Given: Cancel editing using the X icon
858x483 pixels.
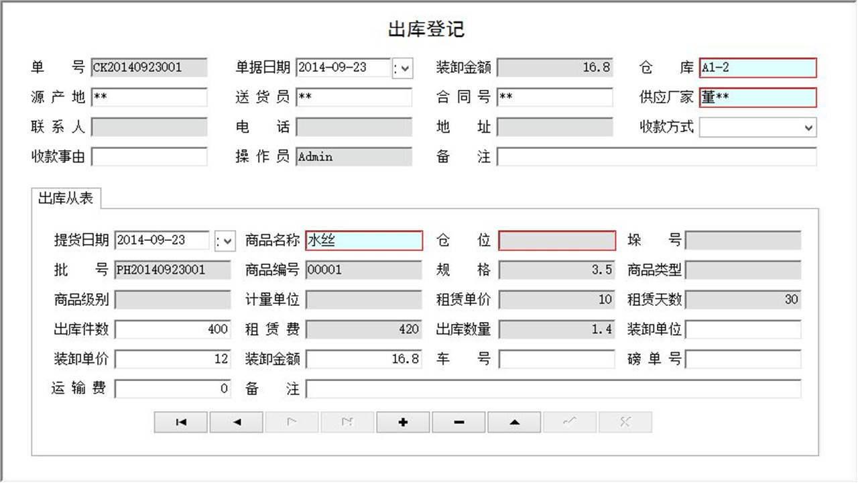Looking at the screenshot, I should [x=625, y=422].
